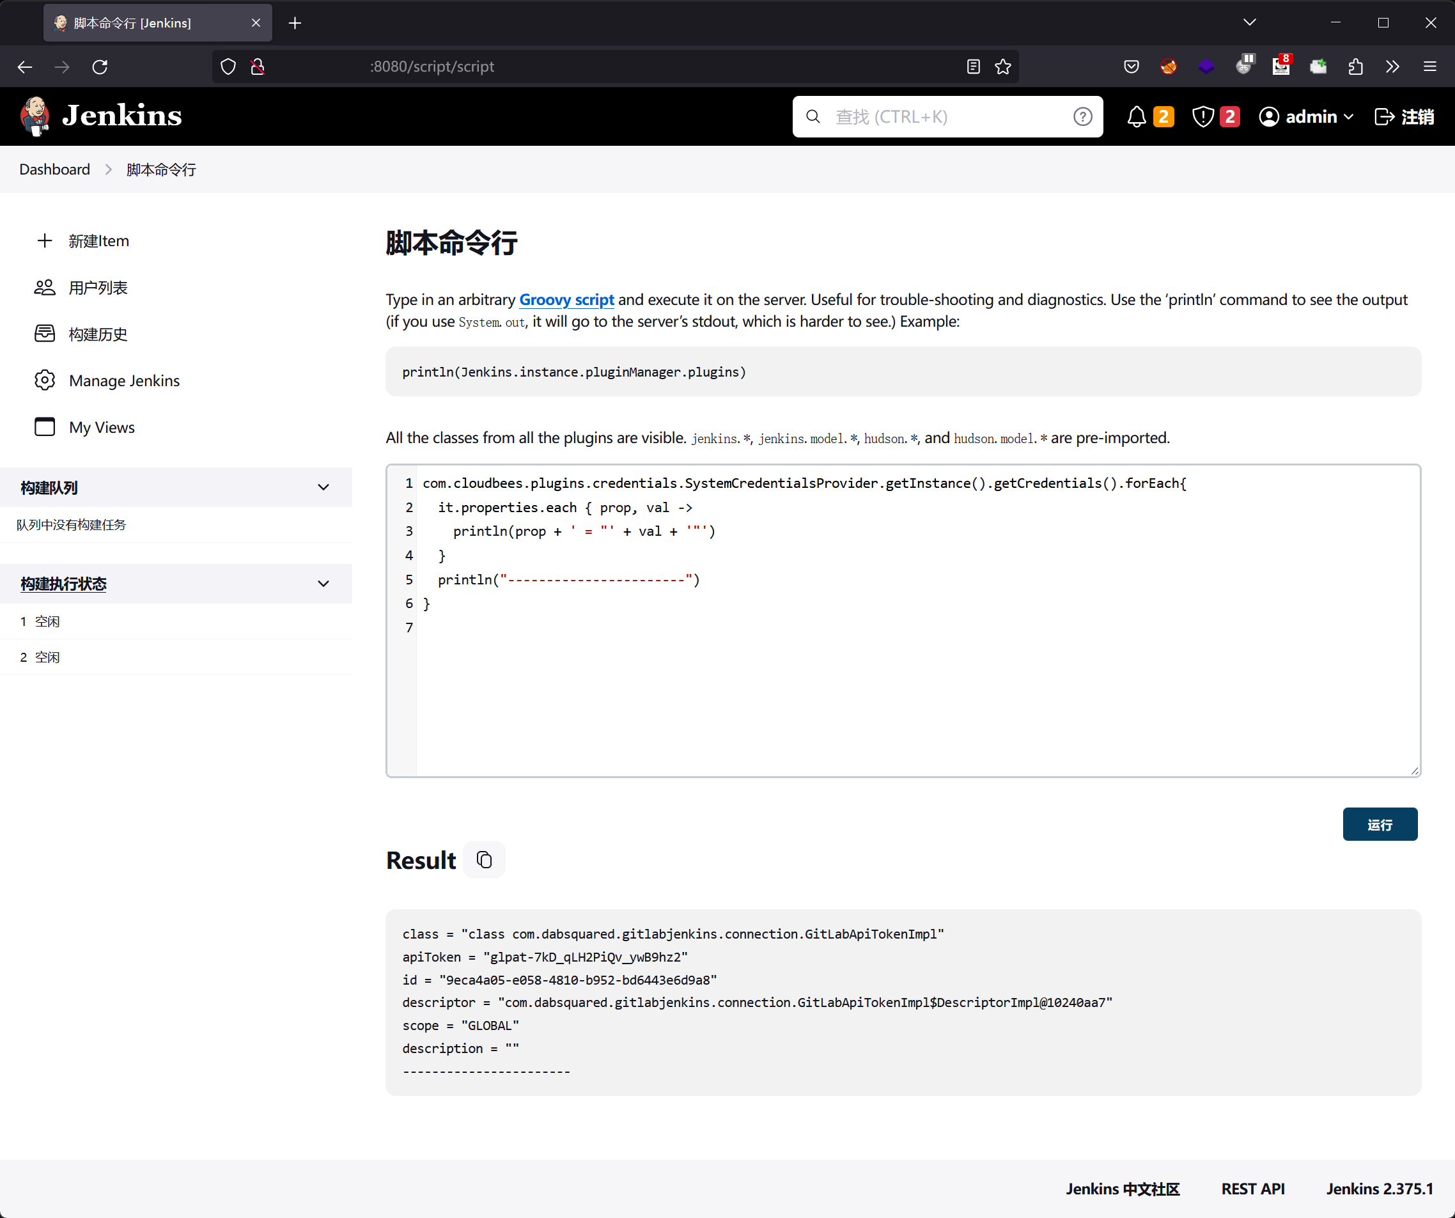Open the Groovy script link
Viewport: 1455px width, 1218px height.
click(566, 299)
